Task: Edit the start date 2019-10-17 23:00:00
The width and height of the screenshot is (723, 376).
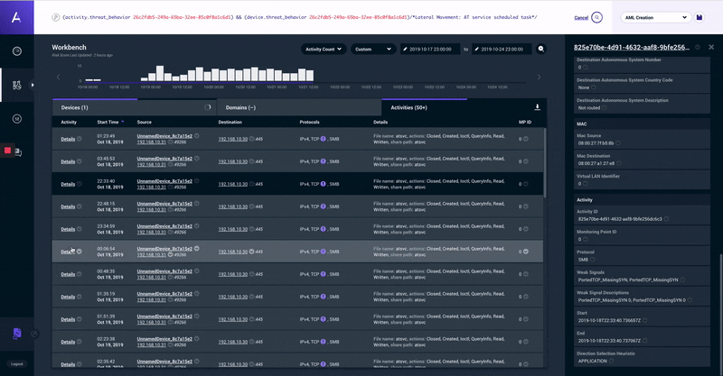Action: coord(430,50)
